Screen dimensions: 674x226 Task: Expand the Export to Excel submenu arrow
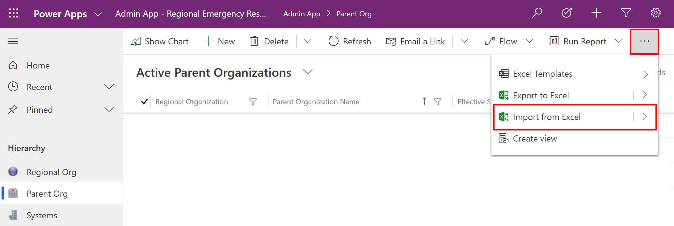click(x=645, y=95)
